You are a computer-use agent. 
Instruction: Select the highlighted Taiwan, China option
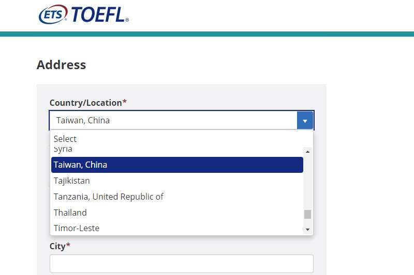point(177,165)
